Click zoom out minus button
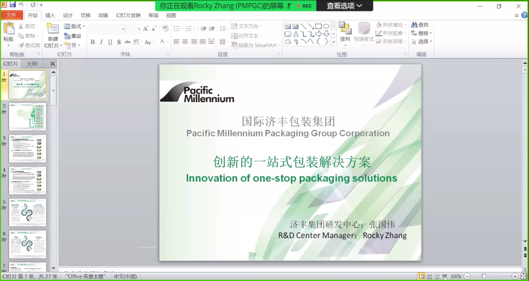 pyautogui.click(x=467, y=277)
